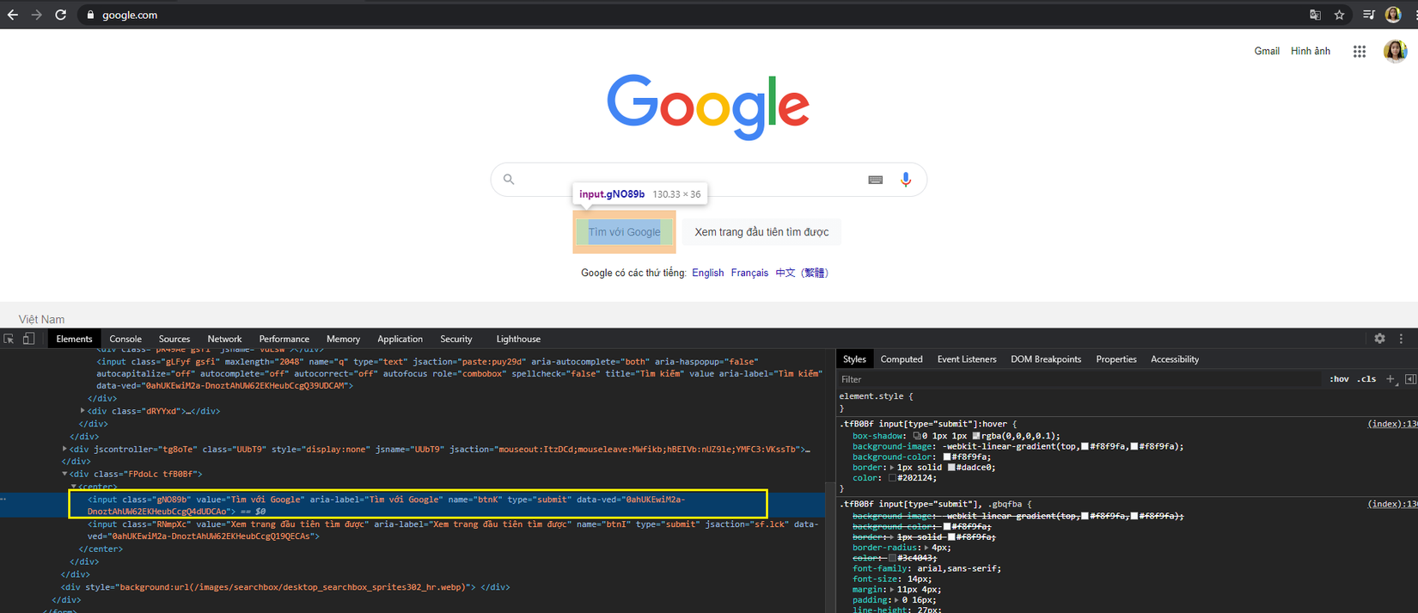Open hover rule background-color #f8f9fa swatch
The image size is (1418, 613).
(x=947, y=457)
